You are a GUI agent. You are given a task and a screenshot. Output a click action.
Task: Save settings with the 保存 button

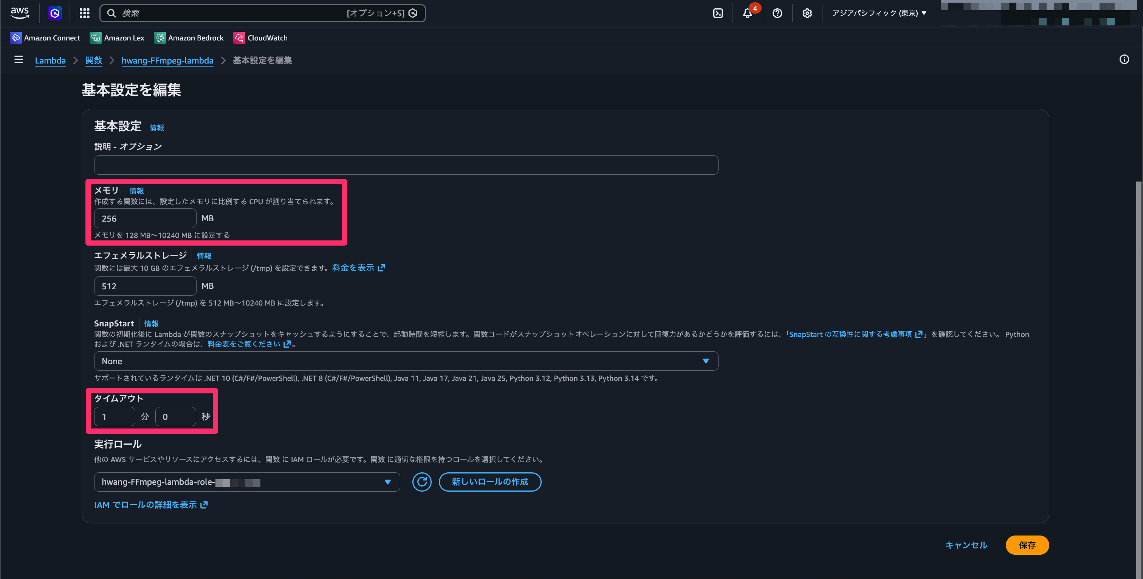pos(1027,545)
